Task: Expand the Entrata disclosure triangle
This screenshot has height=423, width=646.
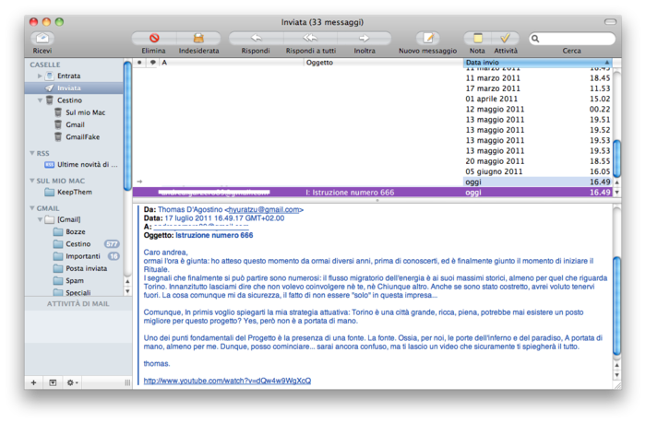Action: coord(40,76)
